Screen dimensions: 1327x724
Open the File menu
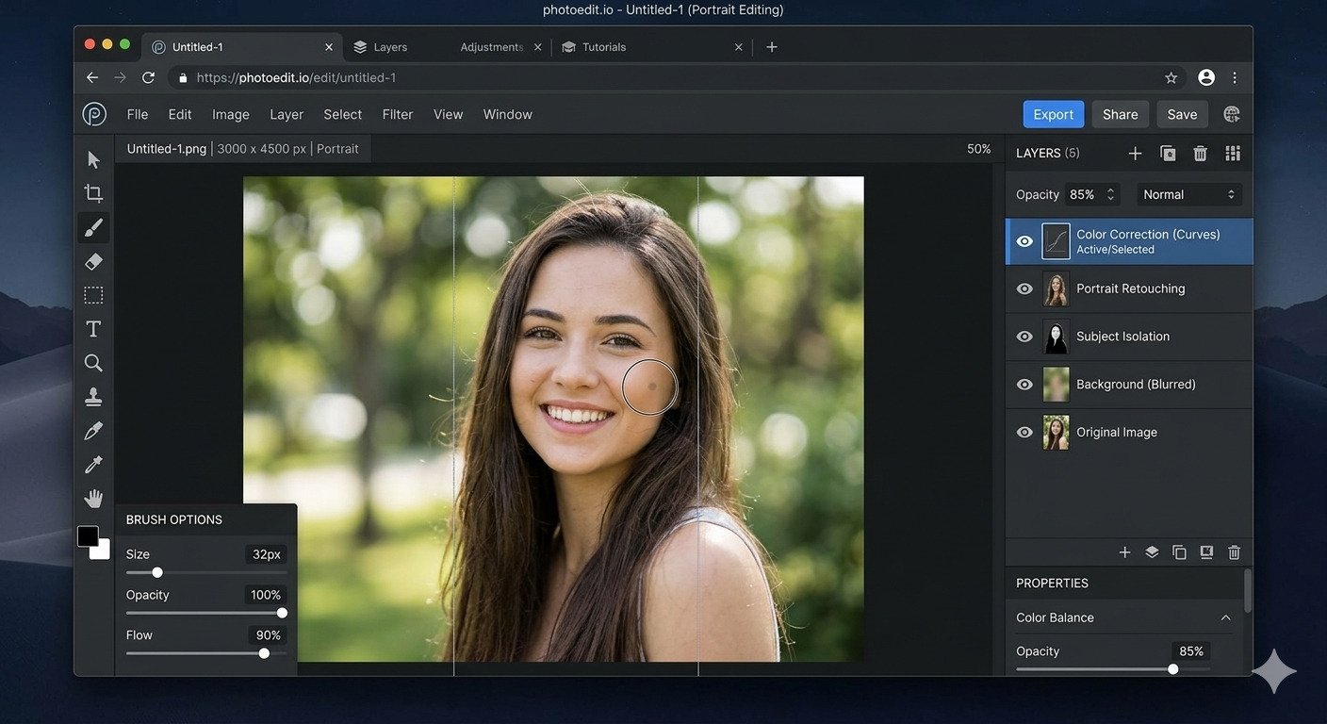(x=138, y=114)
